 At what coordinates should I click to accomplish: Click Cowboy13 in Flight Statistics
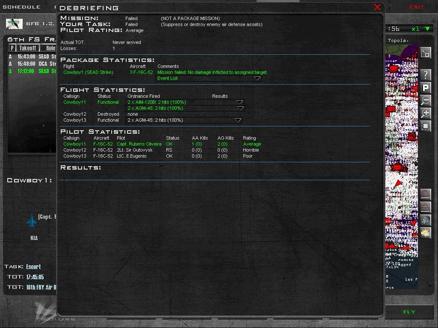click(x=75, y=120)
